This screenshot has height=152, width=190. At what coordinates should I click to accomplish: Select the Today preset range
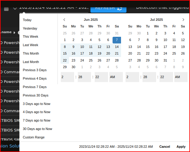pyautogui.click(x=27, y=20)
